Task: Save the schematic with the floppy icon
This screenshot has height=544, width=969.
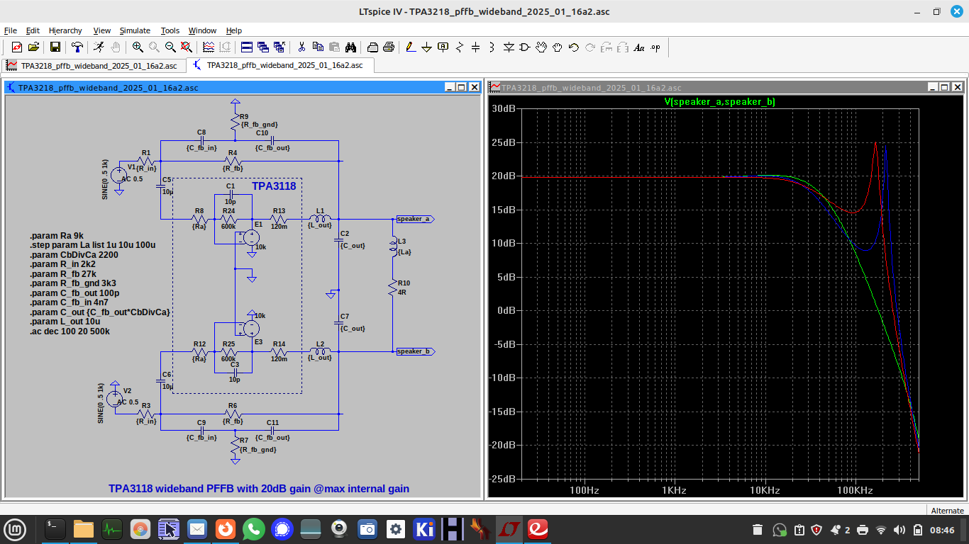Action: coord(55,47)
